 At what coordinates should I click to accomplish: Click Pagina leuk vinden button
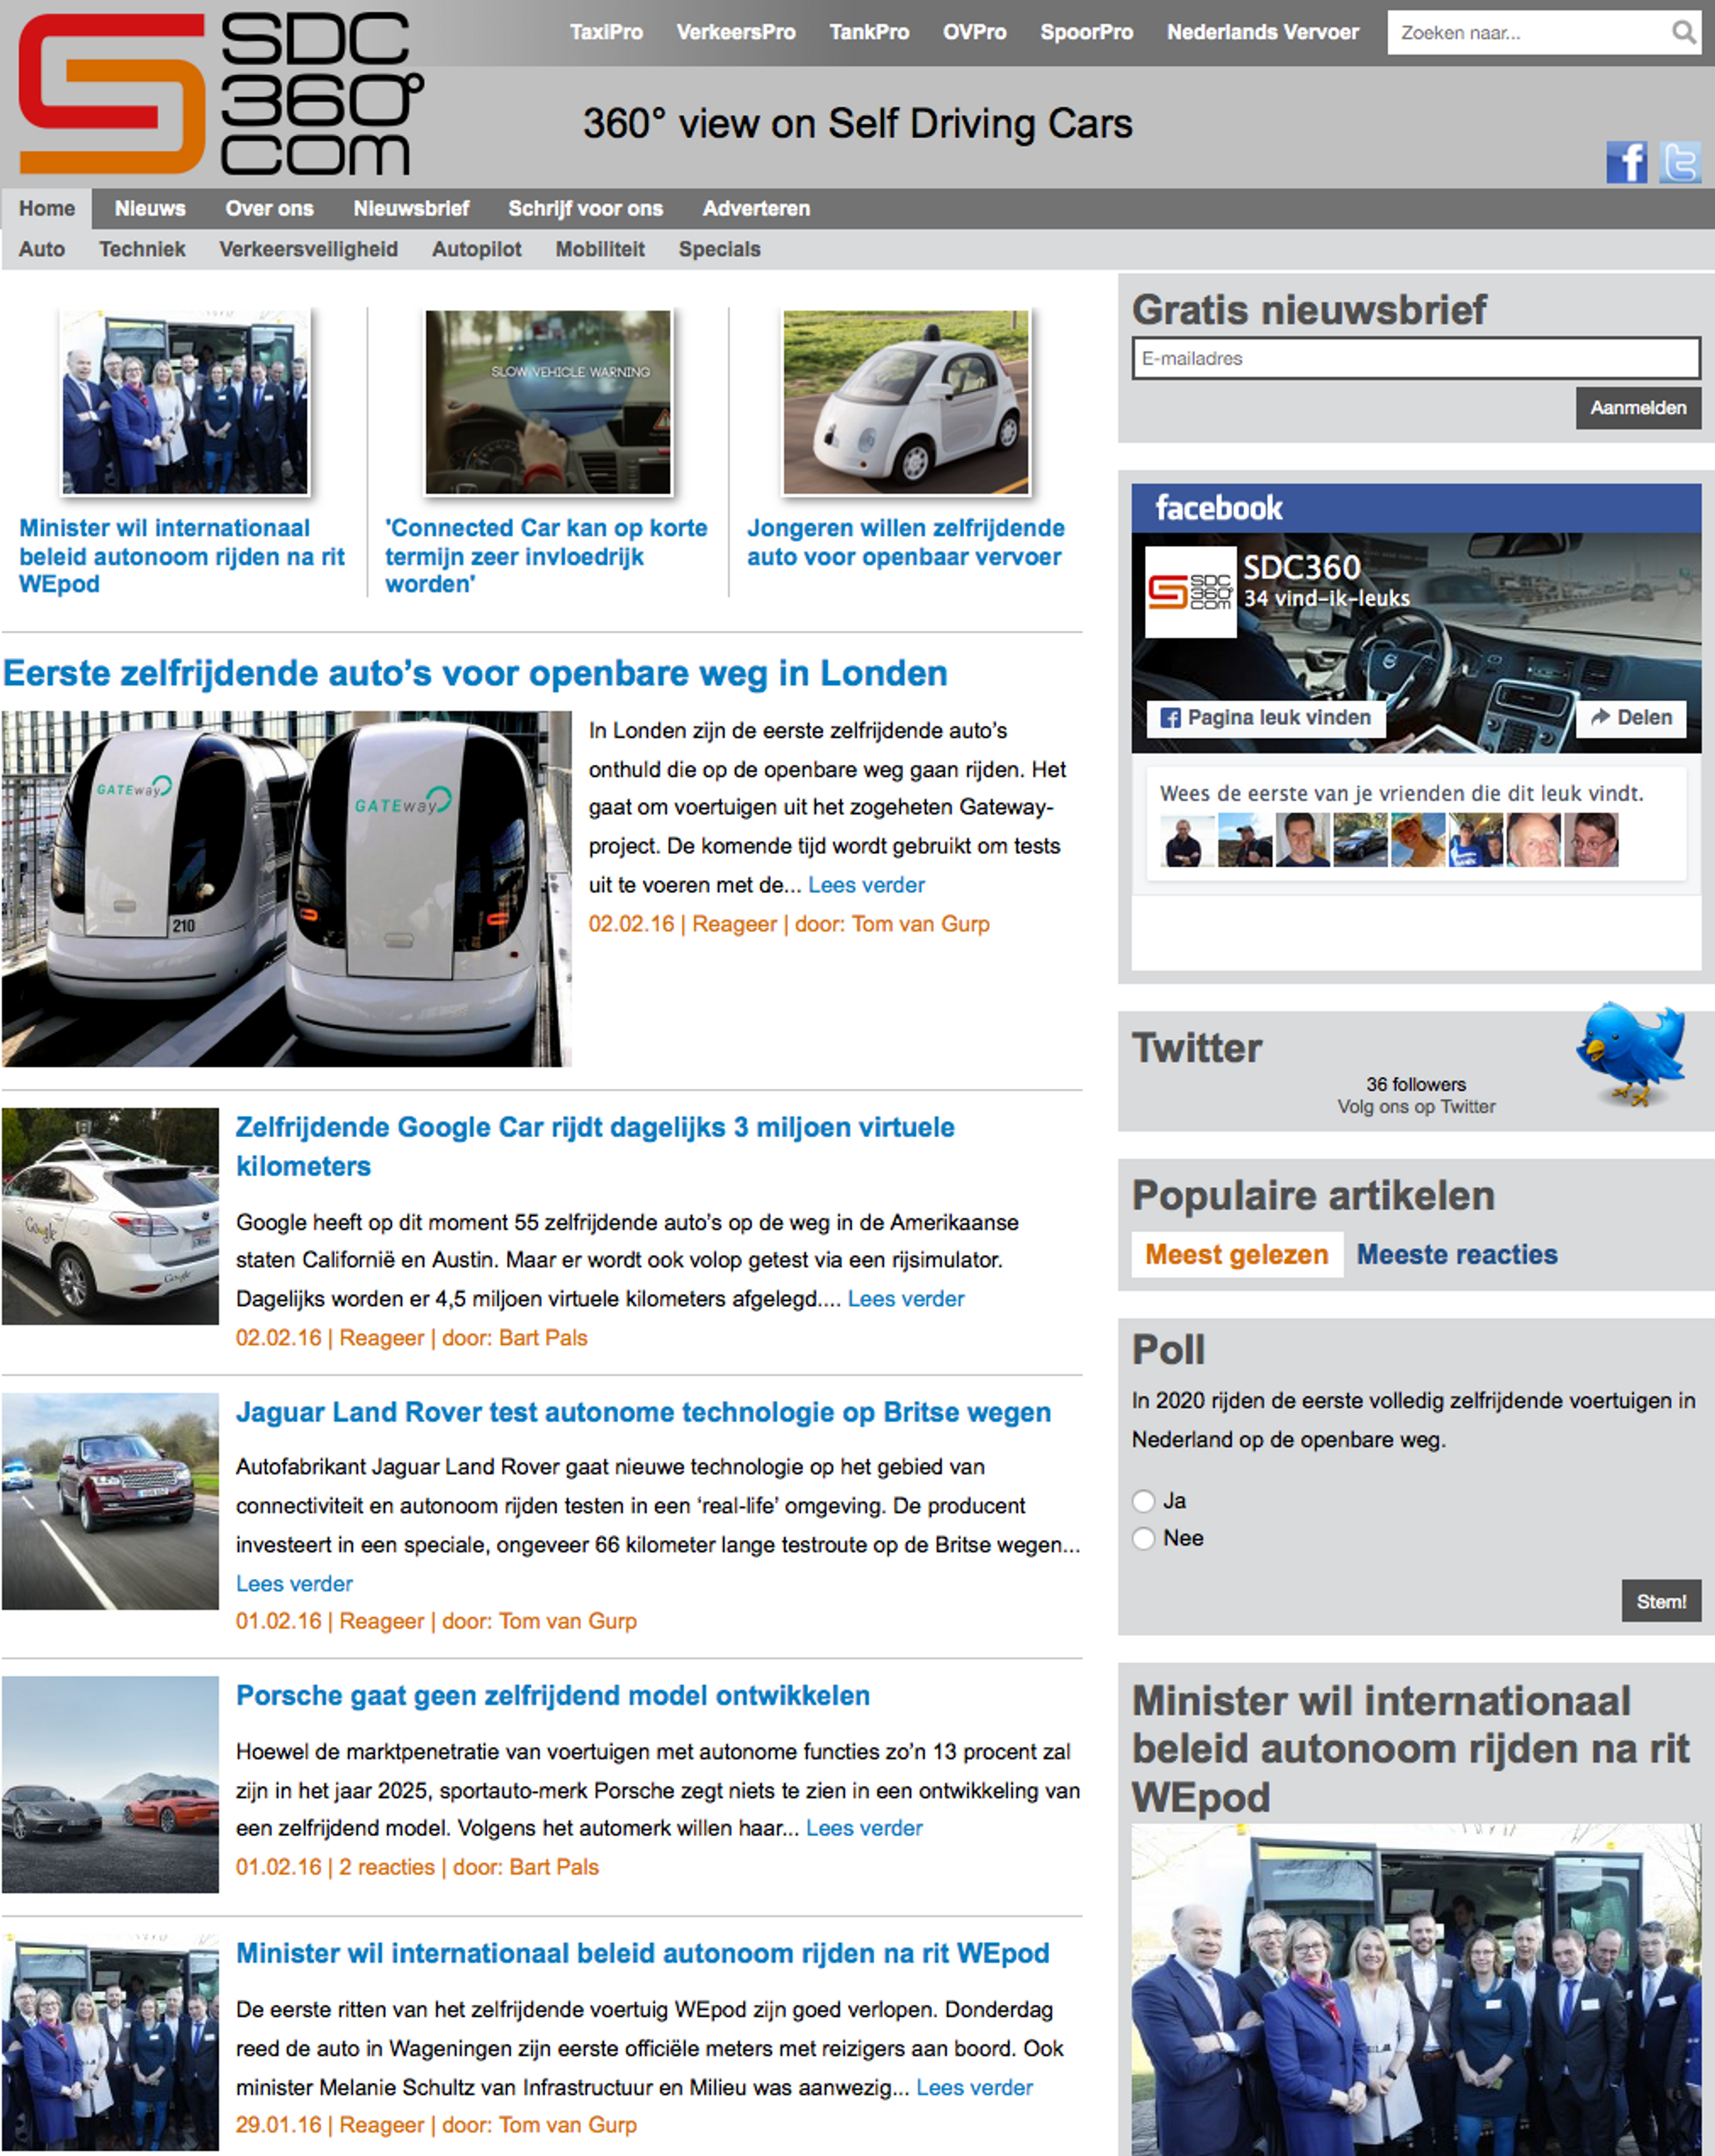1266,718
